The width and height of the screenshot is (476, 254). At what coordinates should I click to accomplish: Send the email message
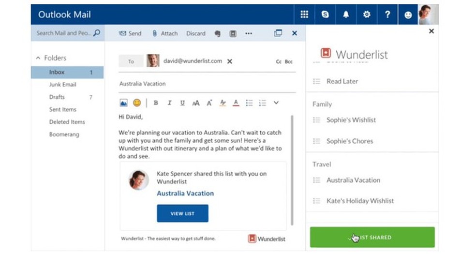130,33
